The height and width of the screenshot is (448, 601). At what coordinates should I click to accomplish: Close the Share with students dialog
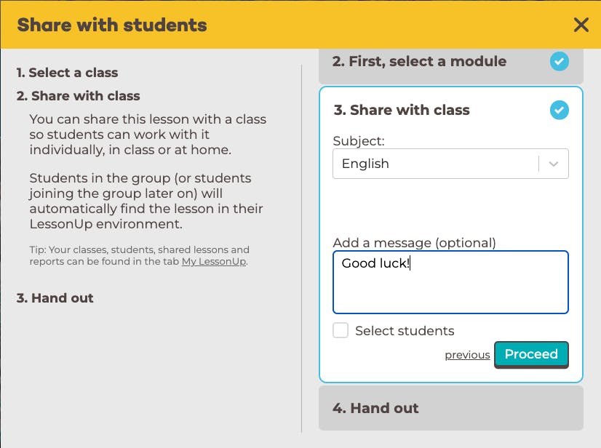581,25
